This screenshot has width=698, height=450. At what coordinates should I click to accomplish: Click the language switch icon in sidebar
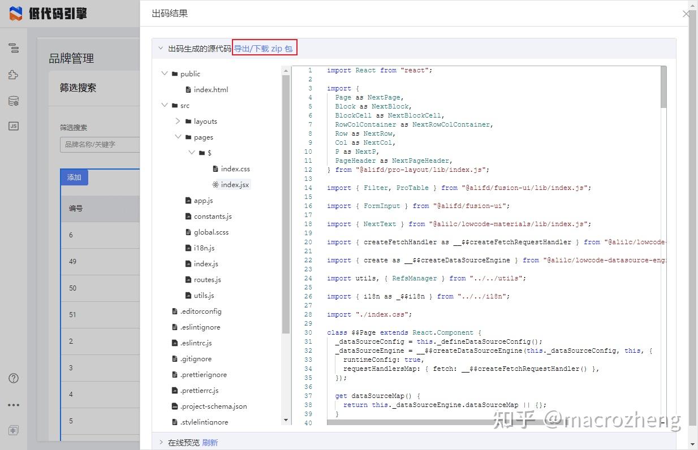click(14, 430)
